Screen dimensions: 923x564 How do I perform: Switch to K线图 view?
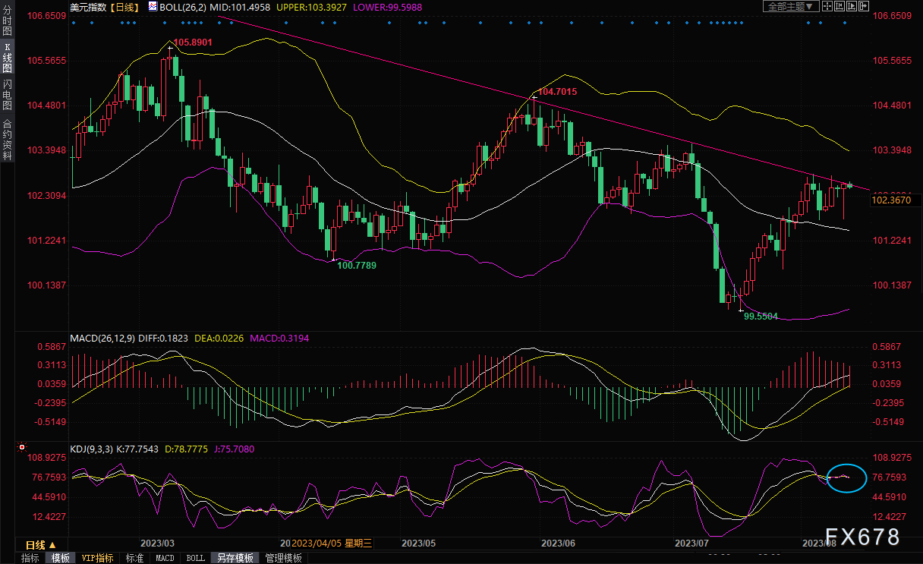pos(7,58)
